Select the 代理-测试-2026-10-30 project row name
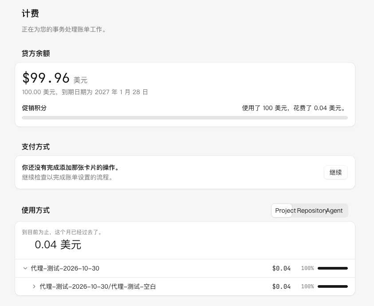The height and width of the screenshot is (306, 374). (x=65, y=268)
